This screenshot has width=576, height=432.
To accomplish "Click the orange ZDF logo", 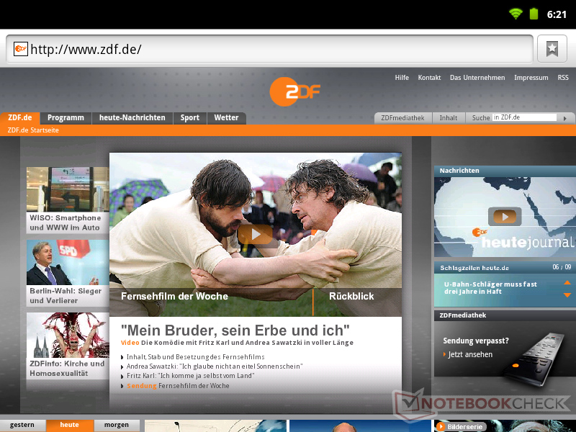I will pyautogui.click(x=294, y=91).
